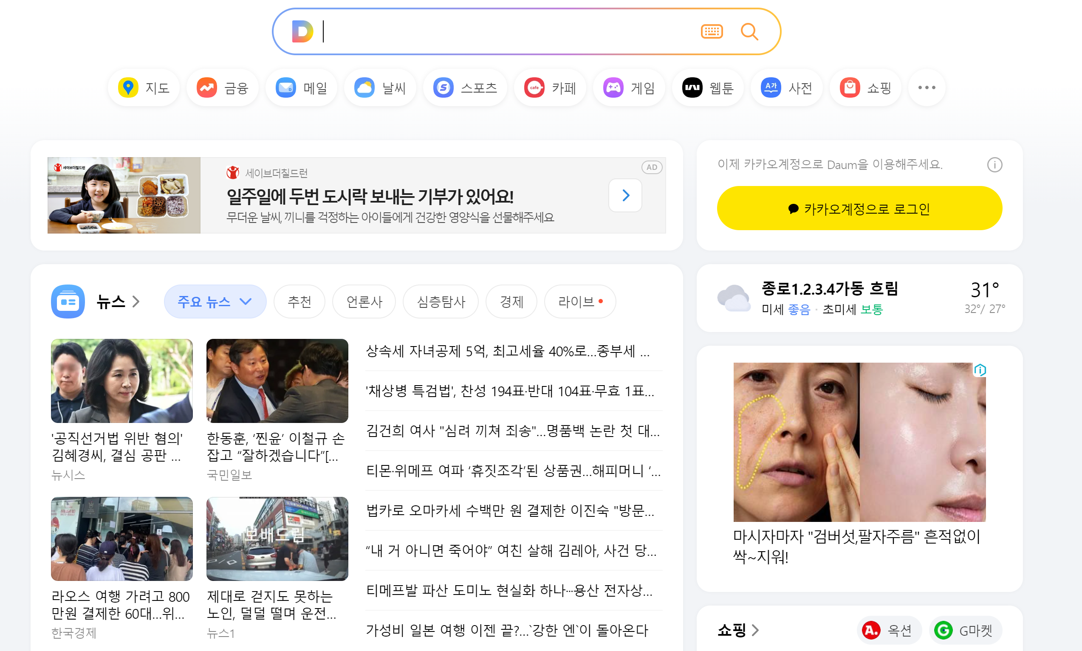Expand more services with the three-dots button
The height and width of the screenshot is (651, 1082).
pyautogui.click(x=927, y=88)
